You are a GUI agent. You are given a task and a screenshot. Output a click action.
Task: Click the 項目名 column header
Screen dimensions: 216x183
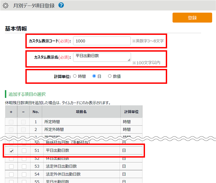pyautogui.click(x=81, y=111)
